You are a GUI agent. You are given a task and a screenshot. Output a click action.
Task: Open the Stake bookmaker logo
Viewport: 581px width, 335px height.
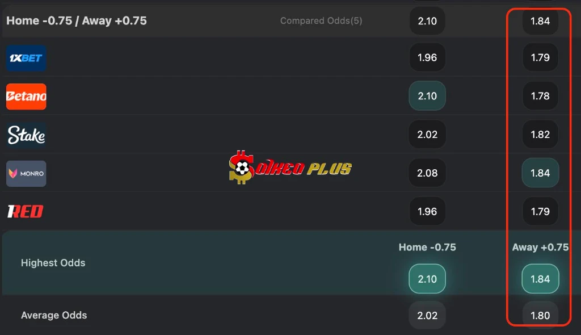26,135
